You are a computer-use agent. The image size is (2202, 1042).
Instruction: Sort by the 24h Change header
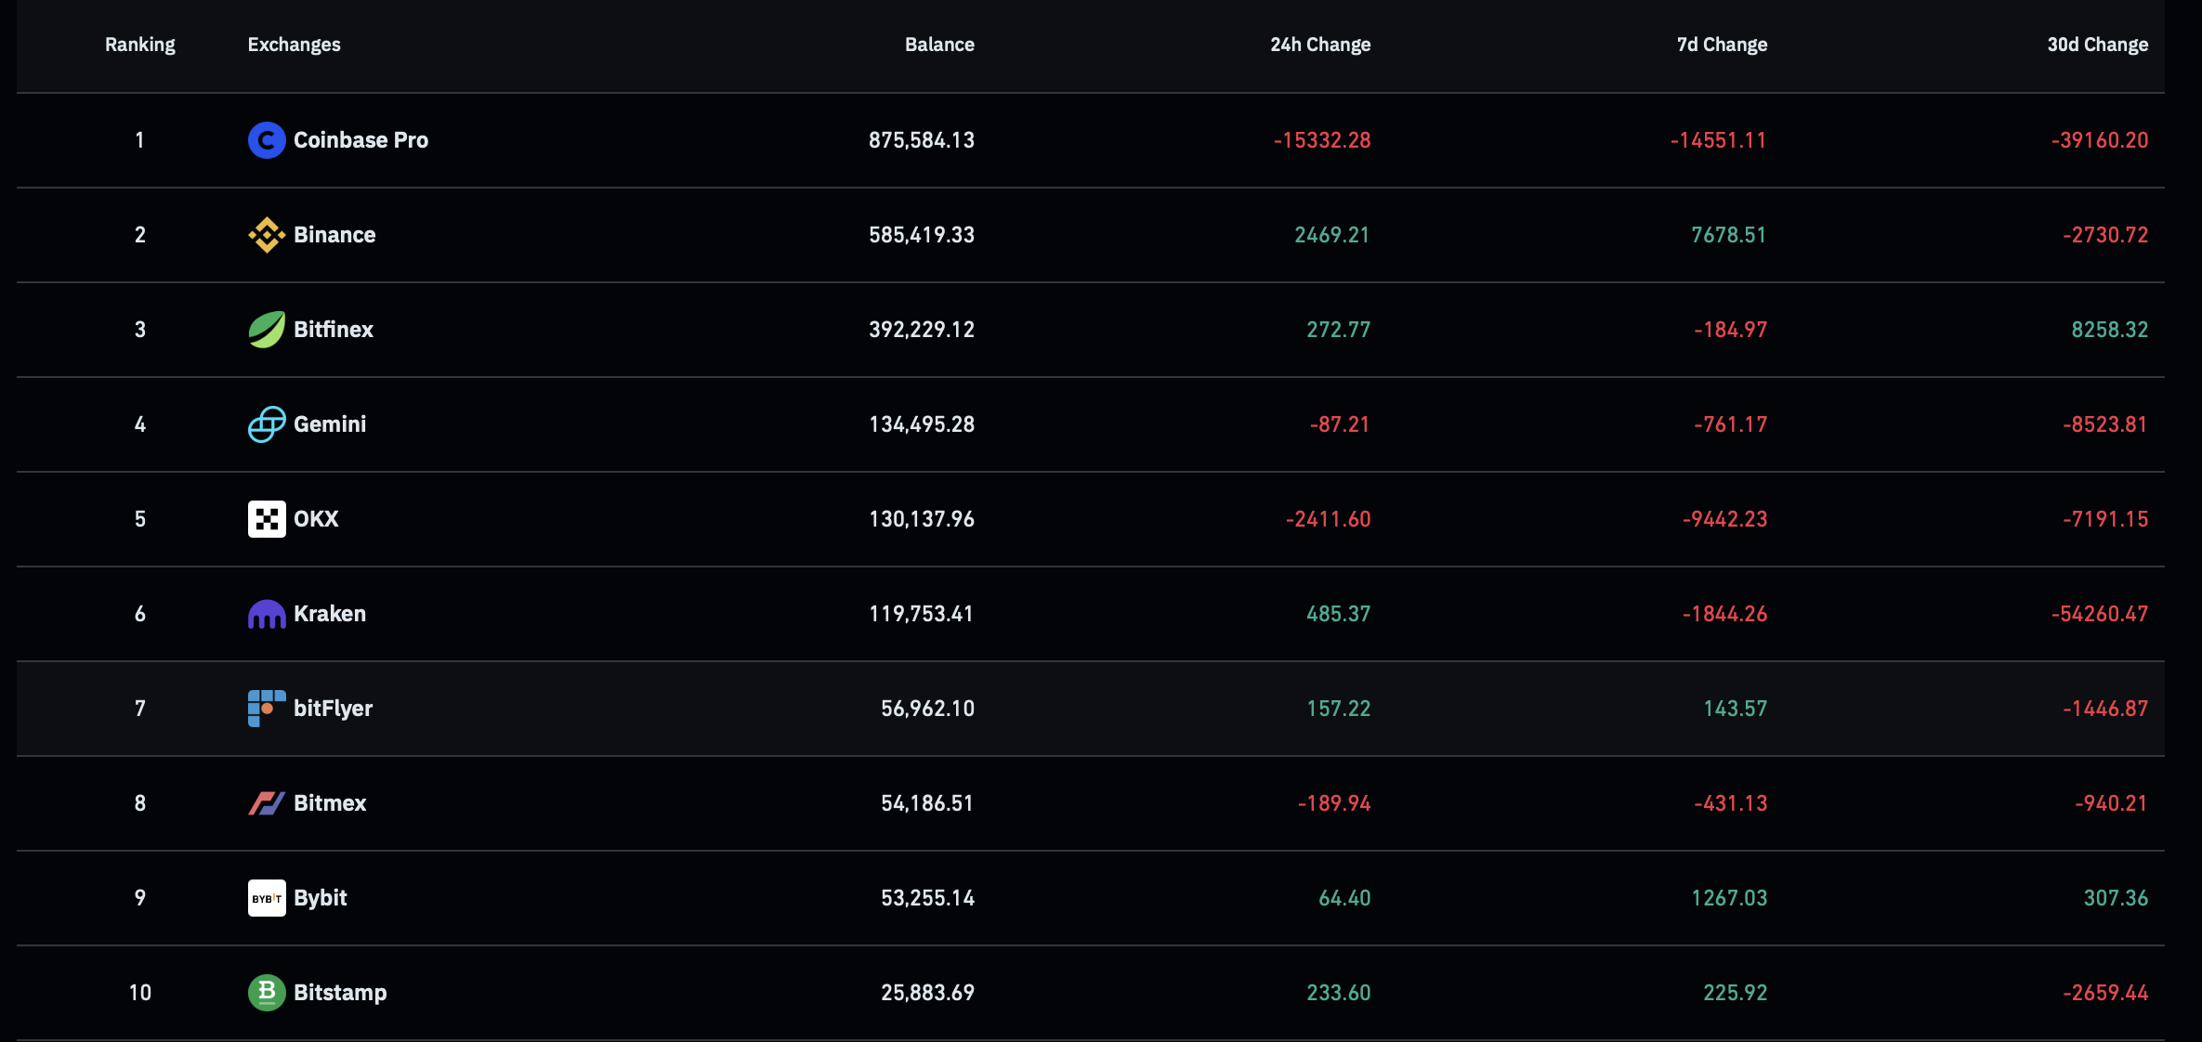coord(1320,45)
